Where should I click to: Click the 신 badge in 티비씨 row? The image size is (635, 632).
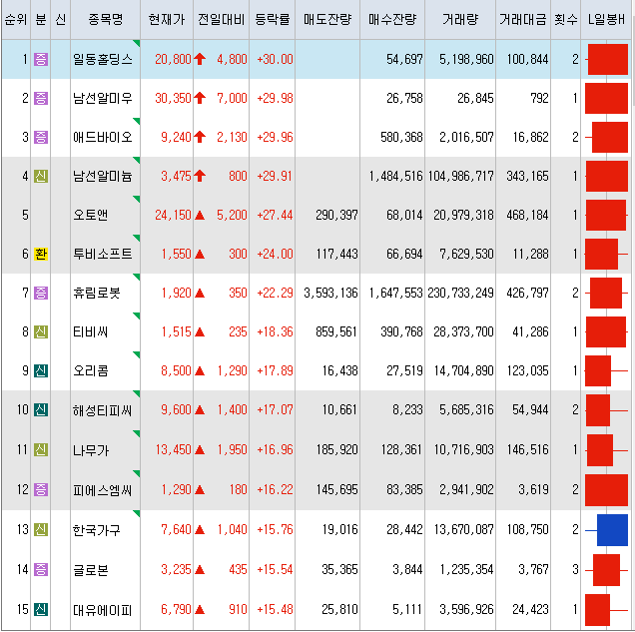click(x=41, y=331)
